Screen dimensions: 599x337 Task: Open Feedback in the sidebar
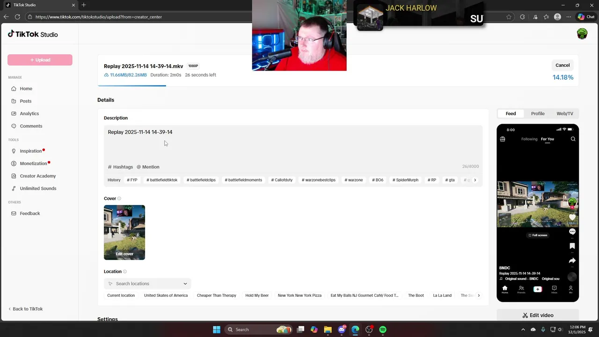[29, 213]
